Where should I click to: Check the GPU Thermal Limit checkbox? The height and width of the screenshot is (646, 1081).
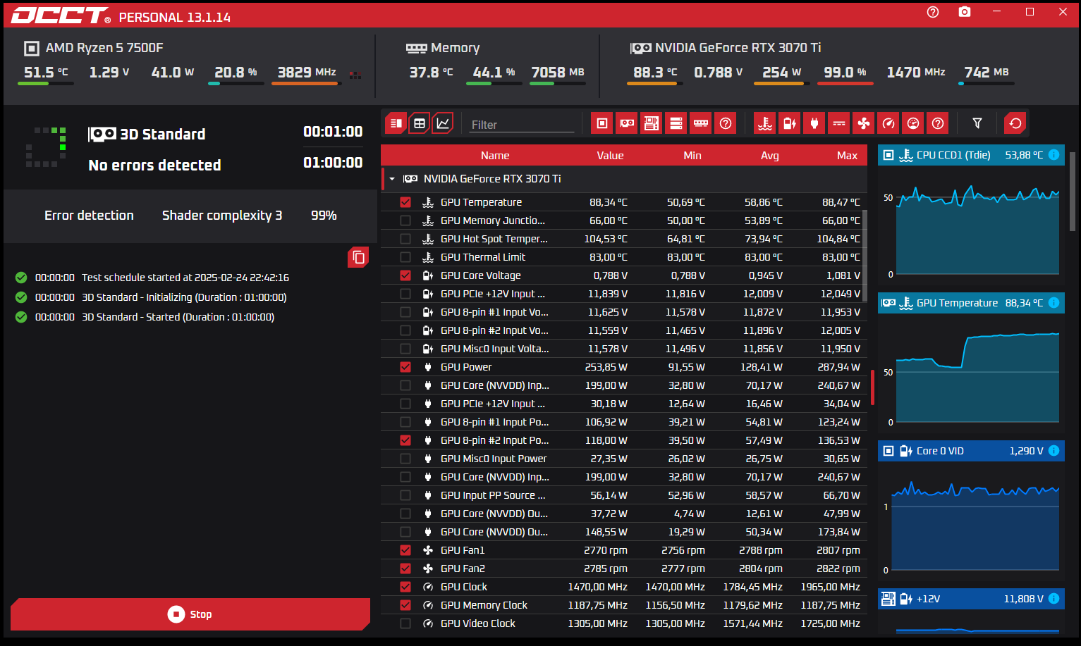tap(405, 257)
